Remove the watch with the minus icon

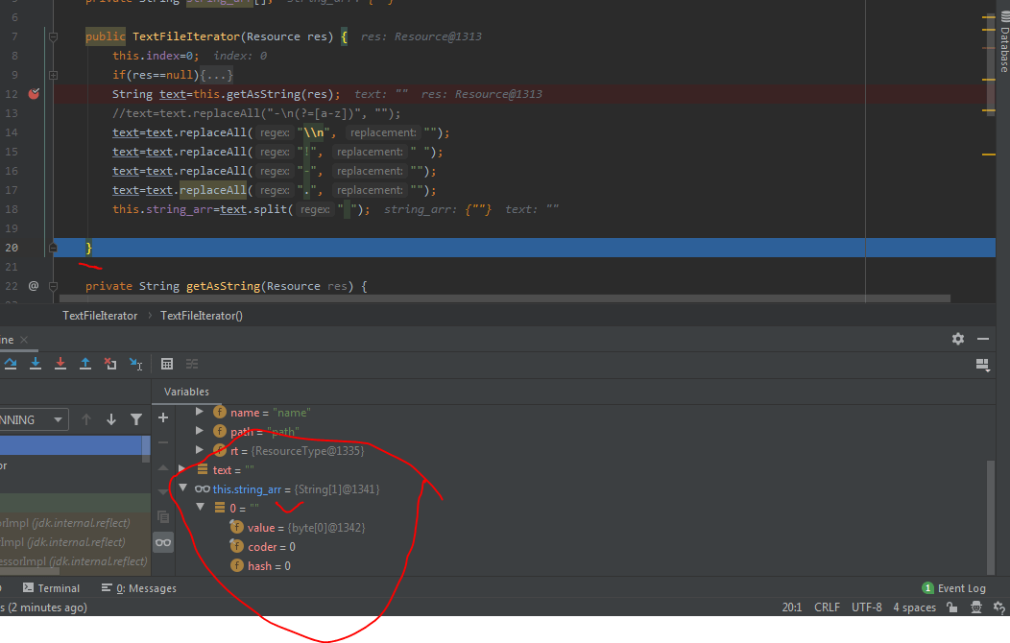coord(163,442)
